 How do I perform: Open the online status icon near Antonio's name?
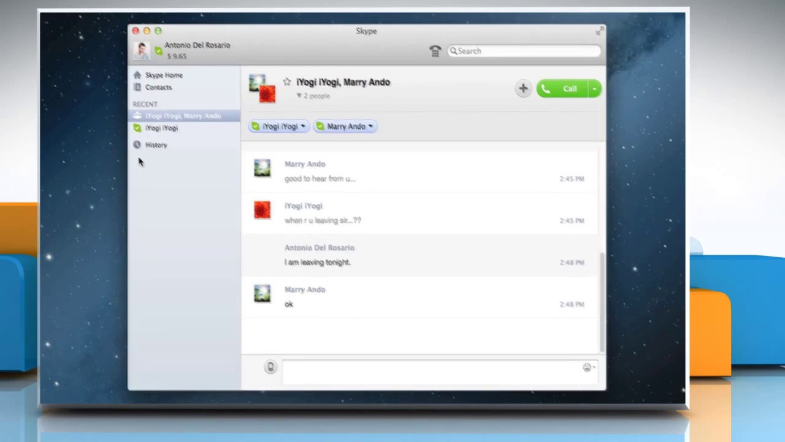coord(158,51)
